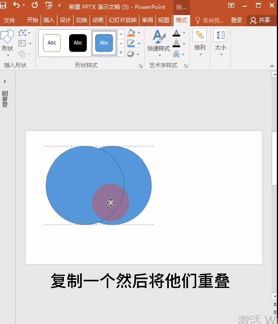Switch to the 插入 tab
Screen dimensions: 278x324
pos(49,20)
